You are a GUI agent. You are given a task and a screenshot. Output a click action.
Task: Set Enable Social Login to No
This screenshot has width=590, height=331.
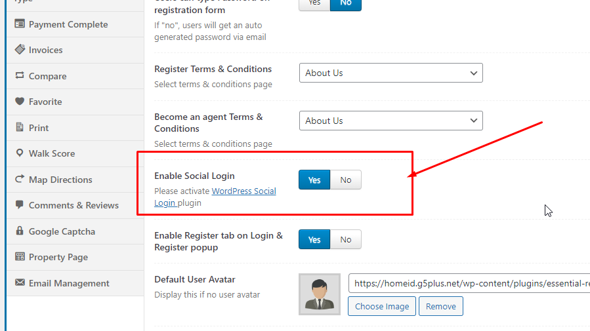click(x=345, y=180)
